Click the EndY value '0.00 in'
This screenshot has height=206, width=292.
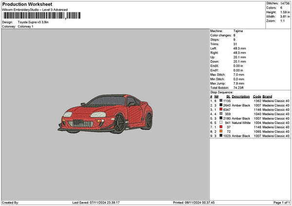(x=238, y=70)
